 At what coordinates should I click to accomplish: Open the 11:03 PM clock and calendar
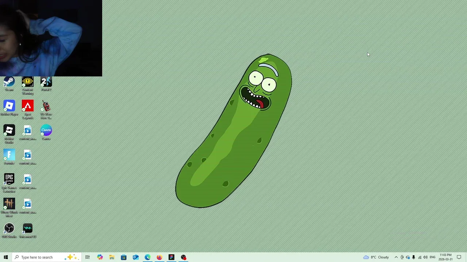[445, 257]
